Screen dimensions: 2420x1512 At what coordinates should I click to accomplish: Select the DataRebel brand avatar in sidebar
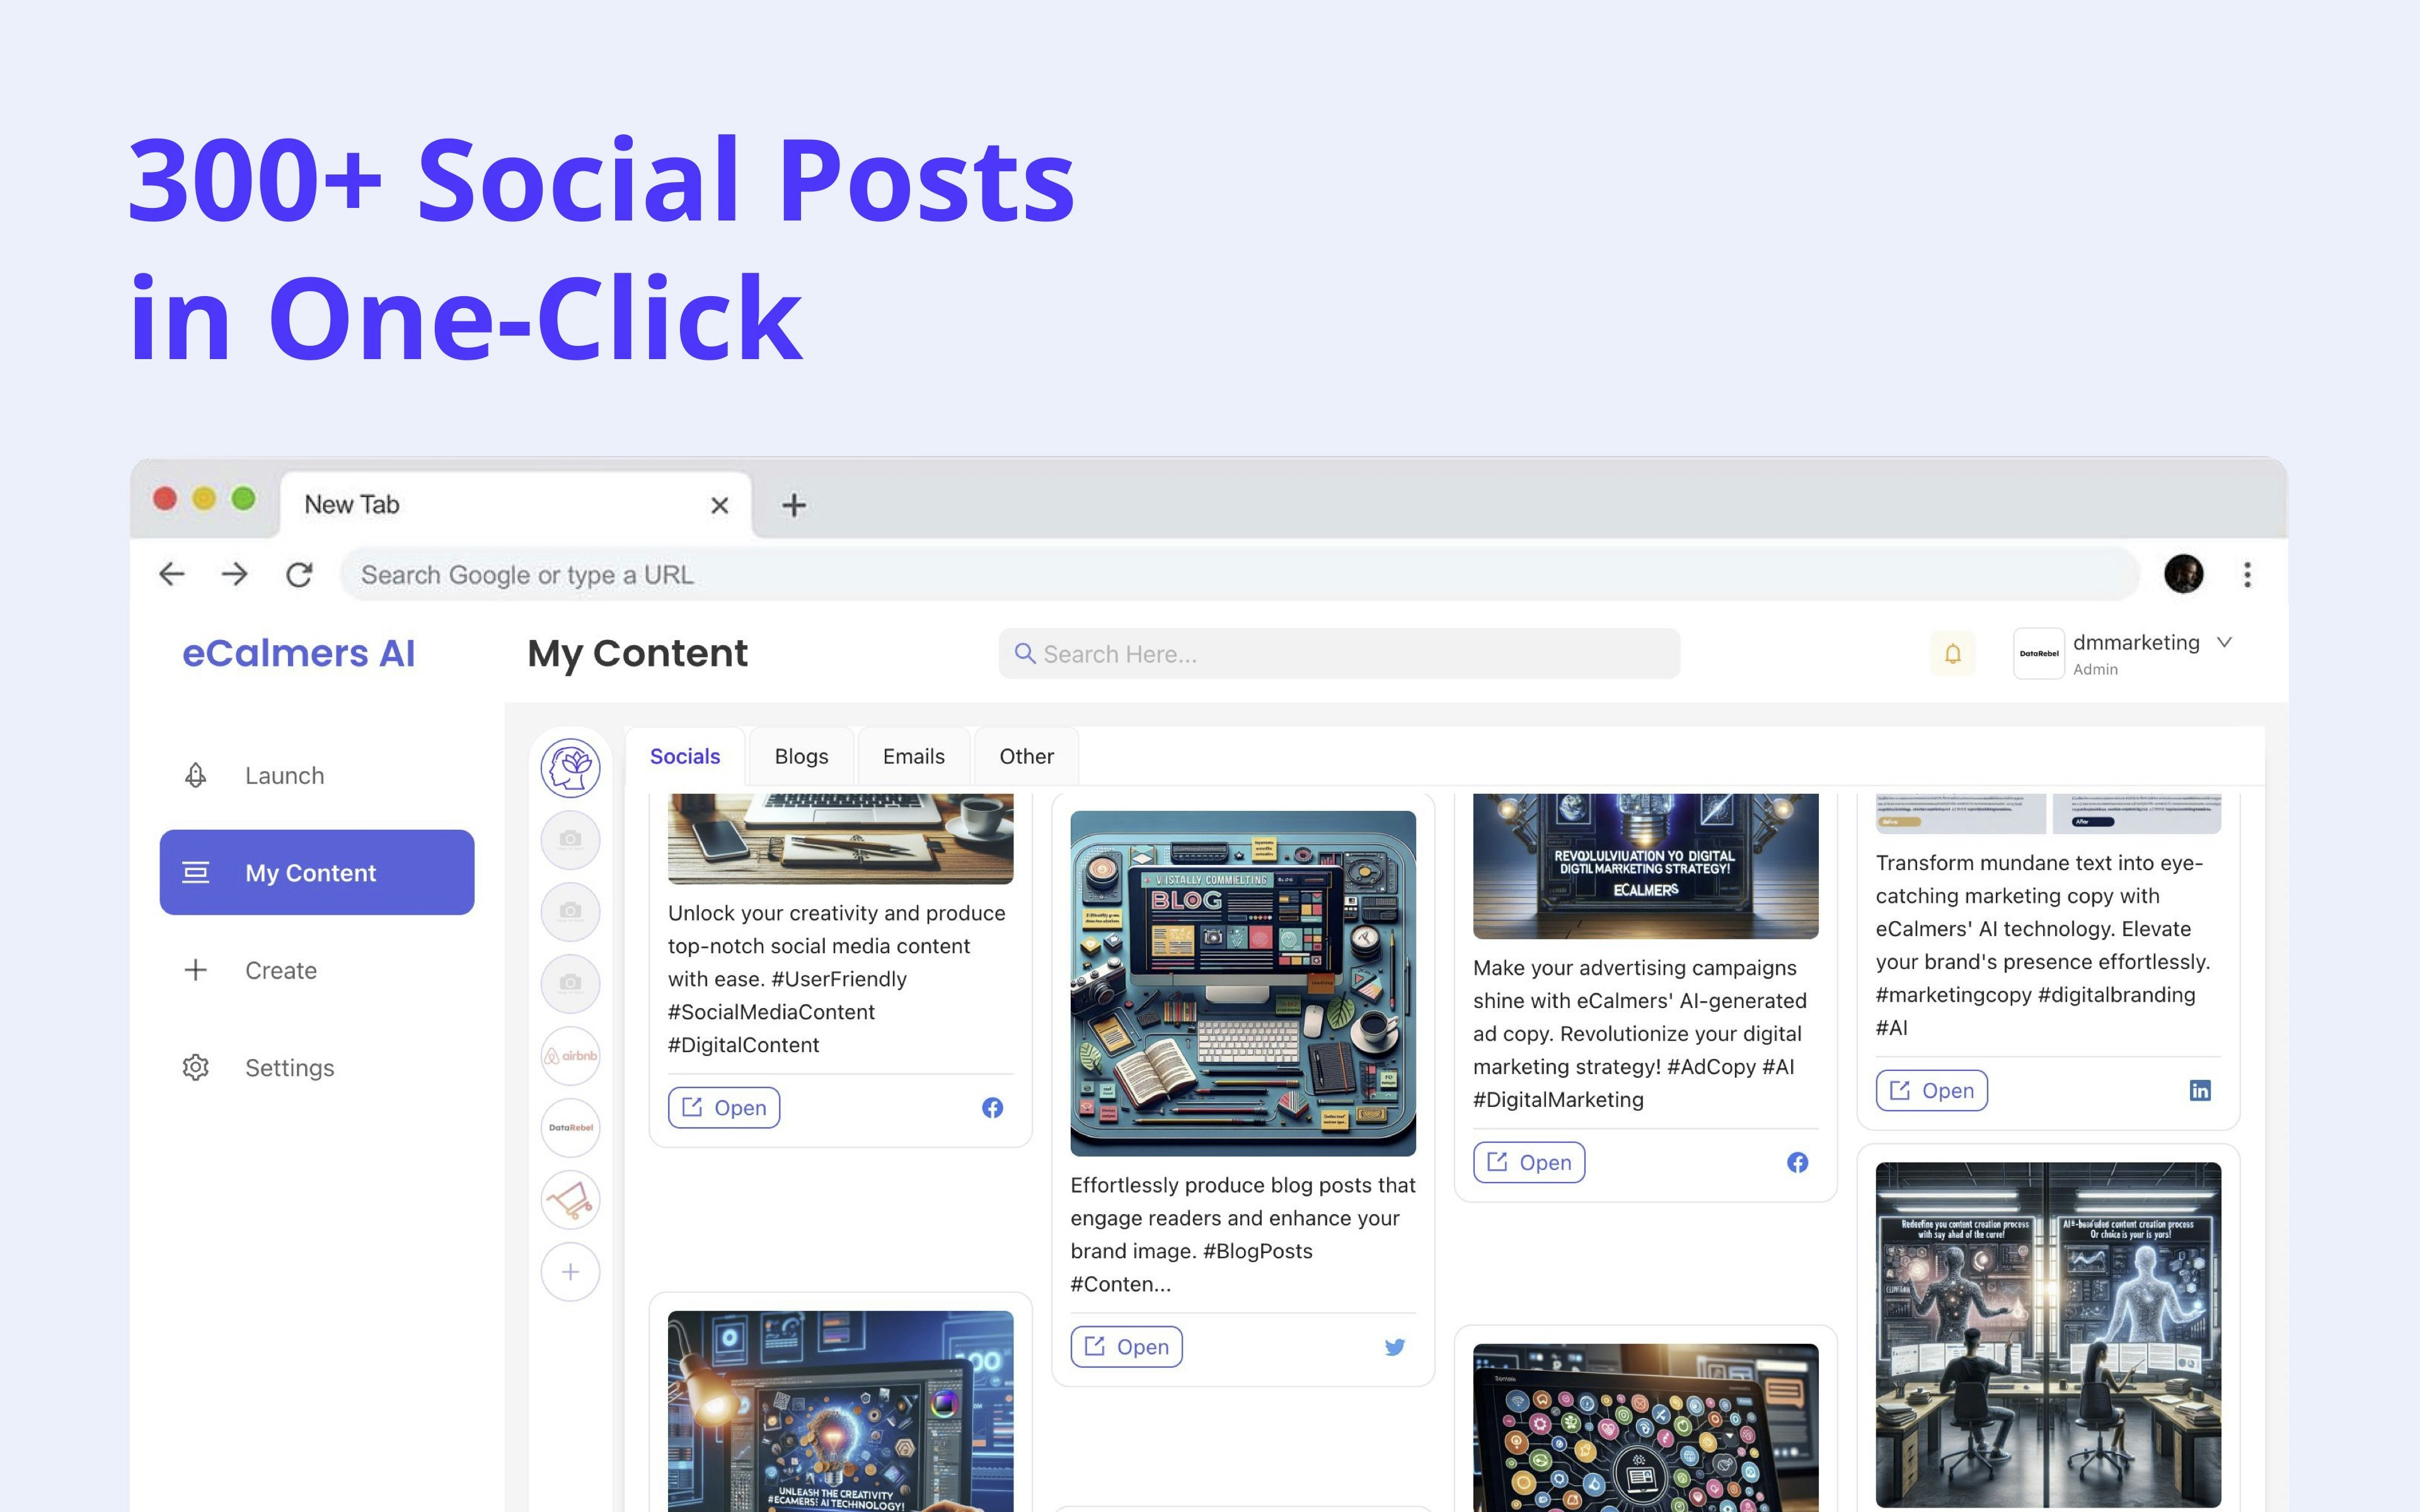tap(570, 1128)
